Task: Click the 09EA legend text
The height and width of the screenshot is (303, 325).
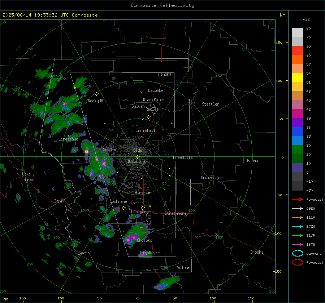Action: tap(311, 209)
